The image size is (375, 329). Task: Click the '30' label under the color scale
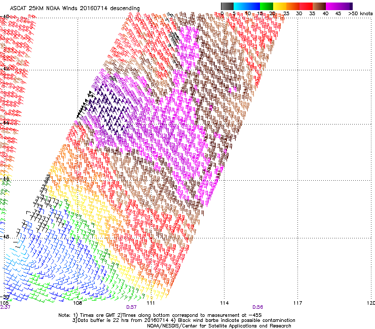click(x=299, y=14)
